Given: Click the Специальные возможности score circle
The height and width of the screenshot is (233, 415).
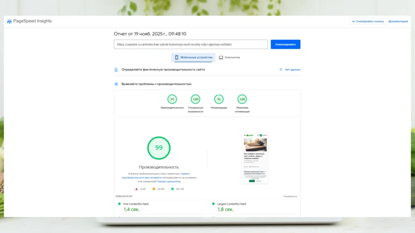Looking at the screenshot, I should tap(195, 98).
